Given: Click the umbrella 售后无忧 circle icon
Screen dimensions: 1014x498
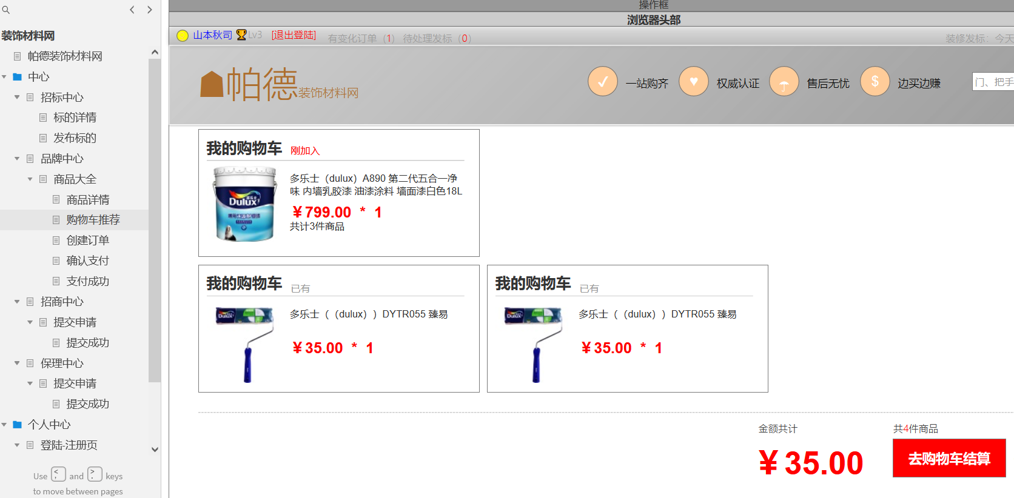Looking at the screenshot, I should [x=784, y=82].
